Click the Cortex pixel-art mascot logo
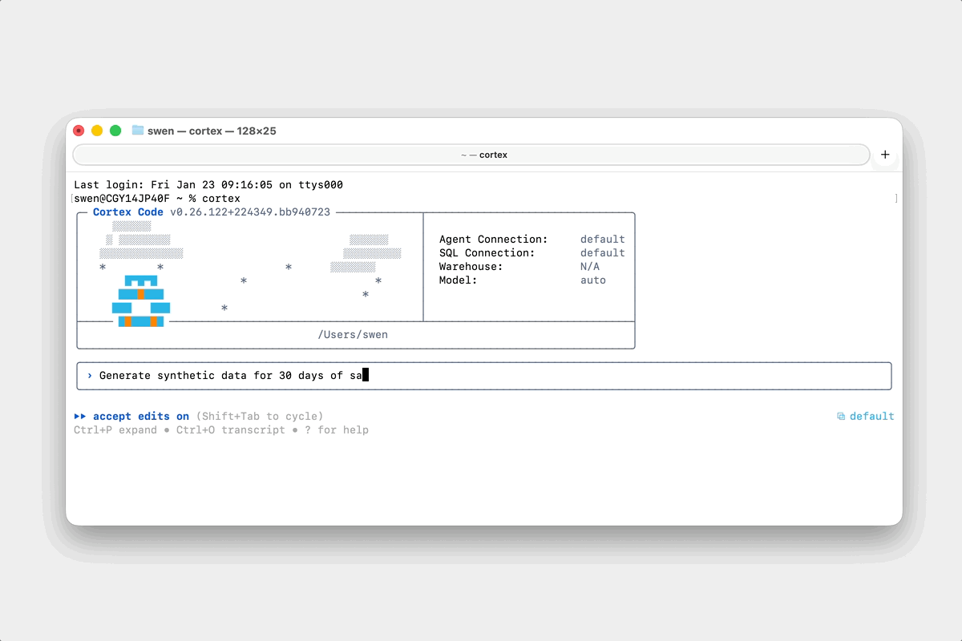The height and width of the screenshot is (641, 962). point(141,302)
